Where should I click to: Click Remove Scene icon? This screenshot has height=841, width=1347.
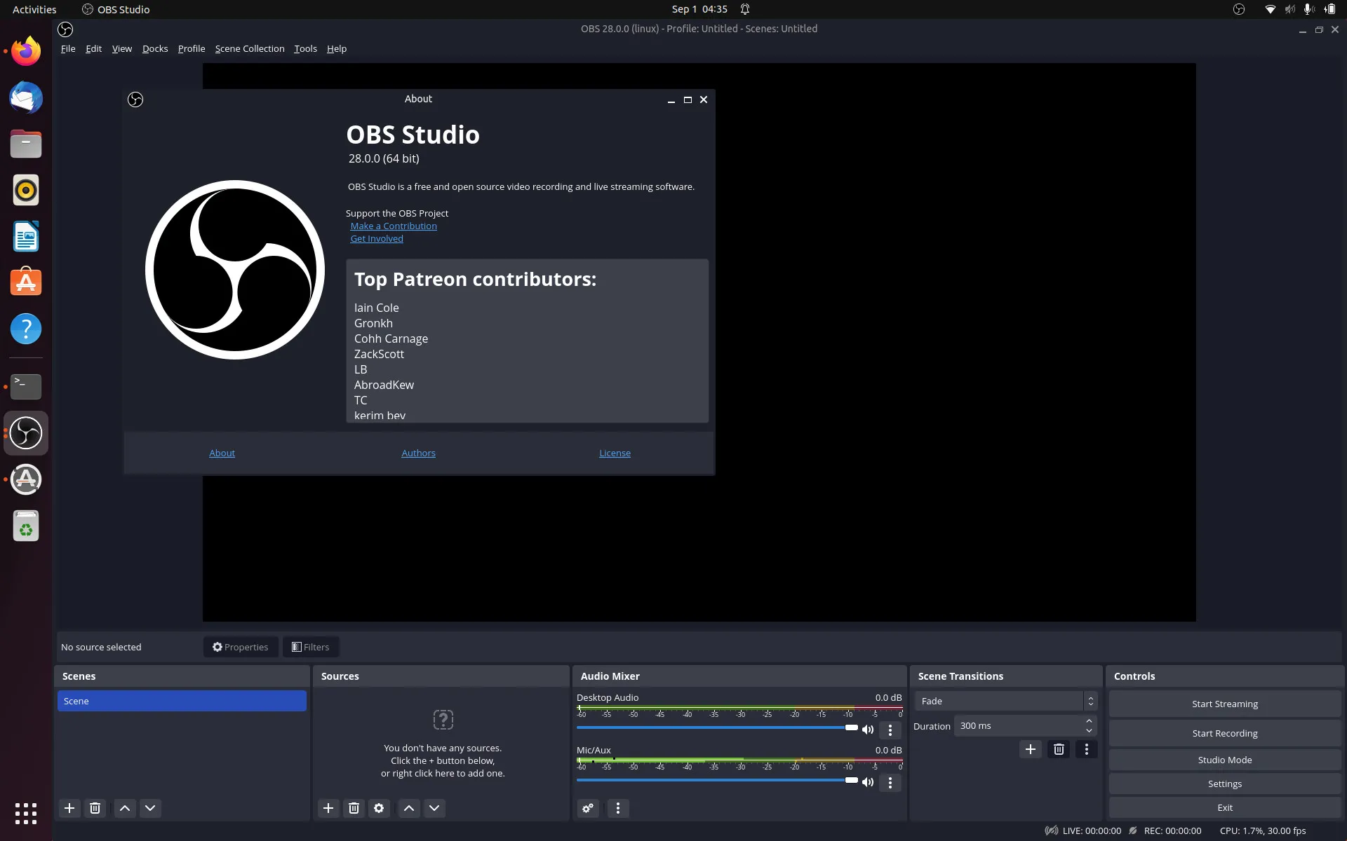coord(94,807)
